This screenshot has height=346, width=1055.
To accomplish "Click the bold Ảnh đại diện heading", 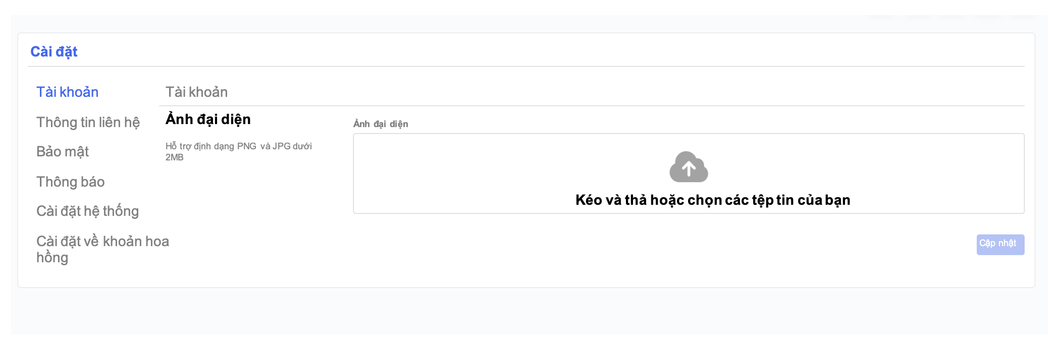I will (208, 119).
